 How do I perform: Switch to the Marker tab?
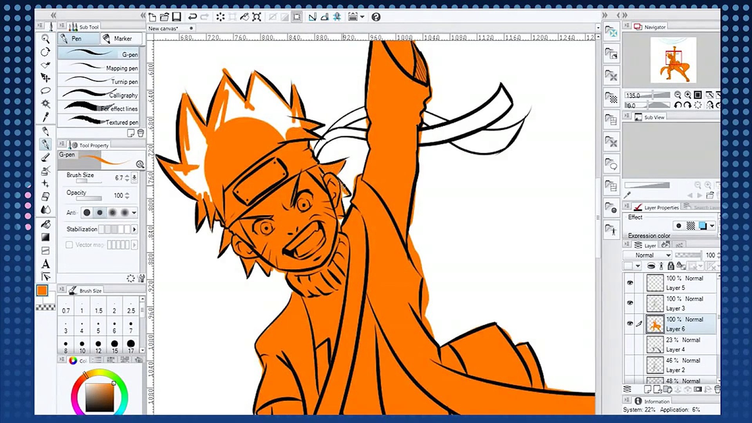pyautogui.click(x=122, y=38)
